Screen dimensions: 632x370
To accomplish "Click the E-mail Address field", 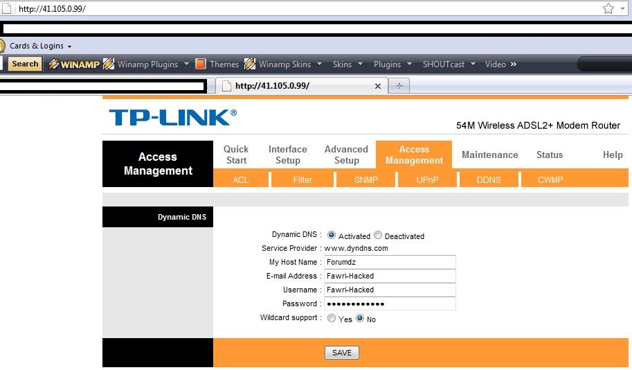I will (x=390, y=276).
